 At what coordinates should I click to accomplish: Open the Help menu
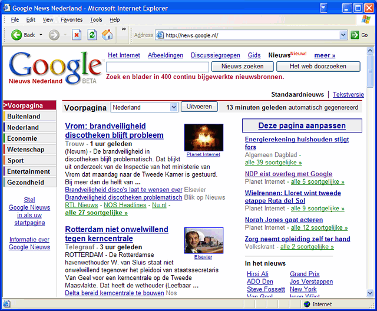[x=114, y=19]
